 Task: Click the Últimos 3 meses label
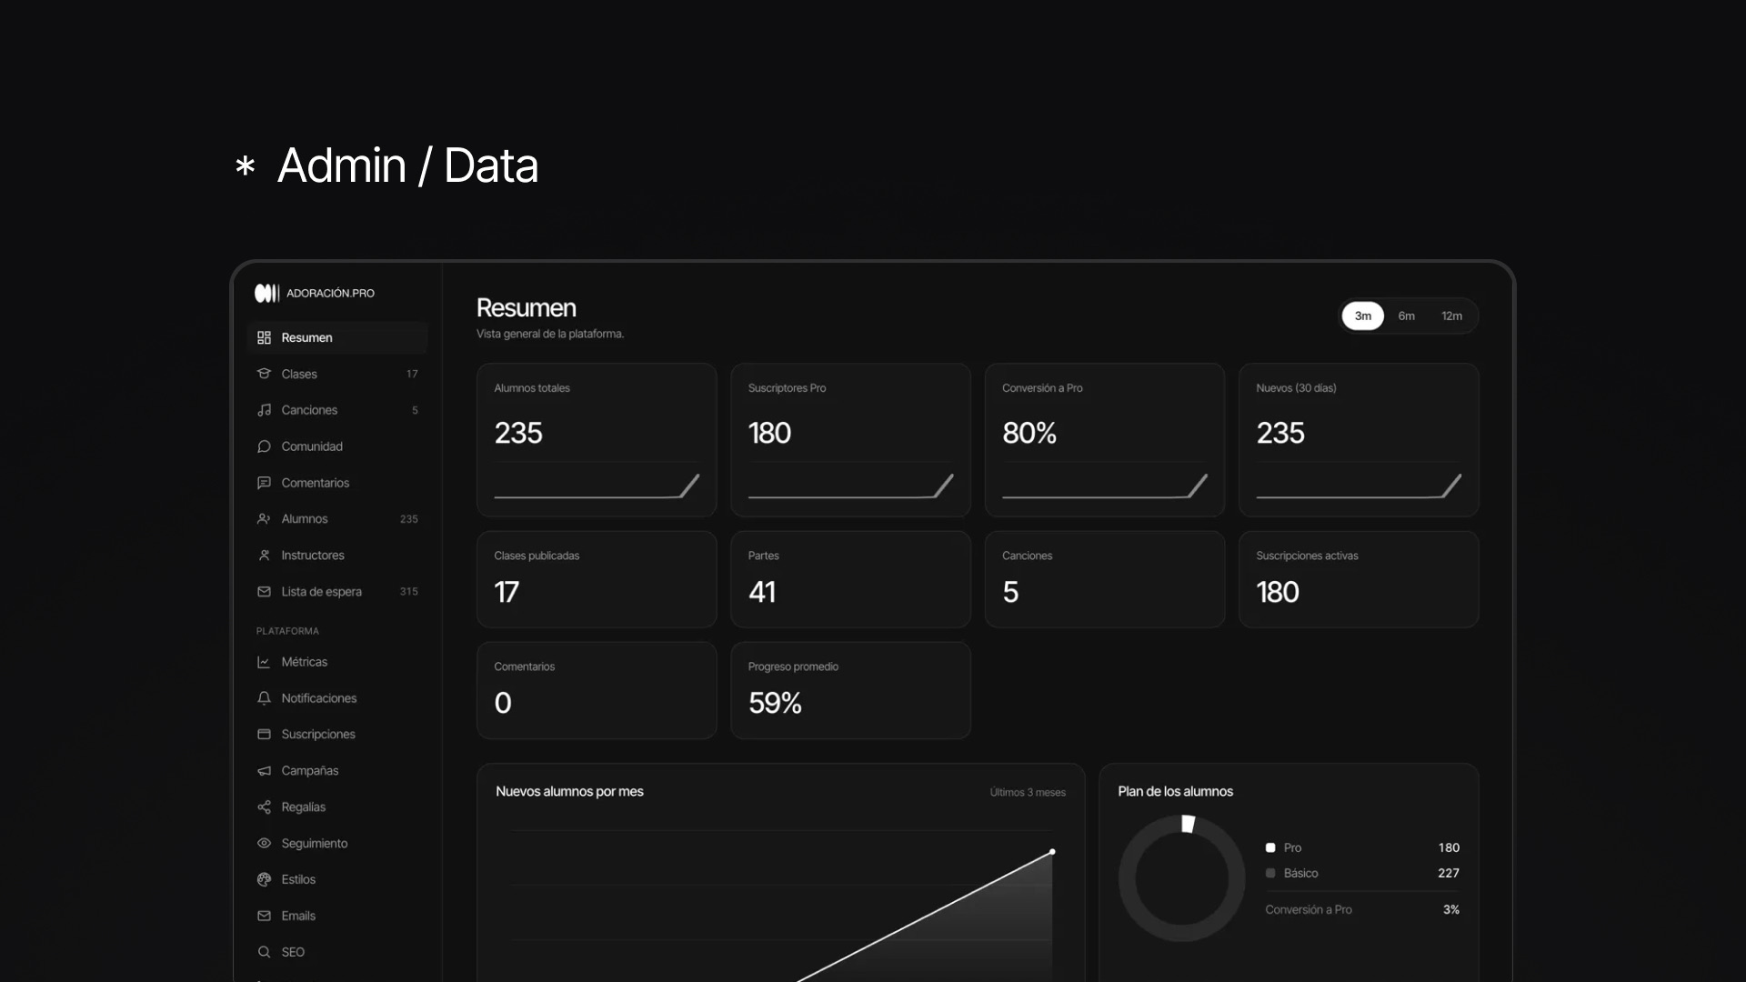coord(1028,792)
